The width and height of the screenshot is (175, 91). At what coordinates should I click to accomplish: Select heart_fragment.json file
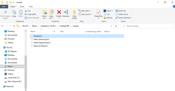(x=42, y=43)
